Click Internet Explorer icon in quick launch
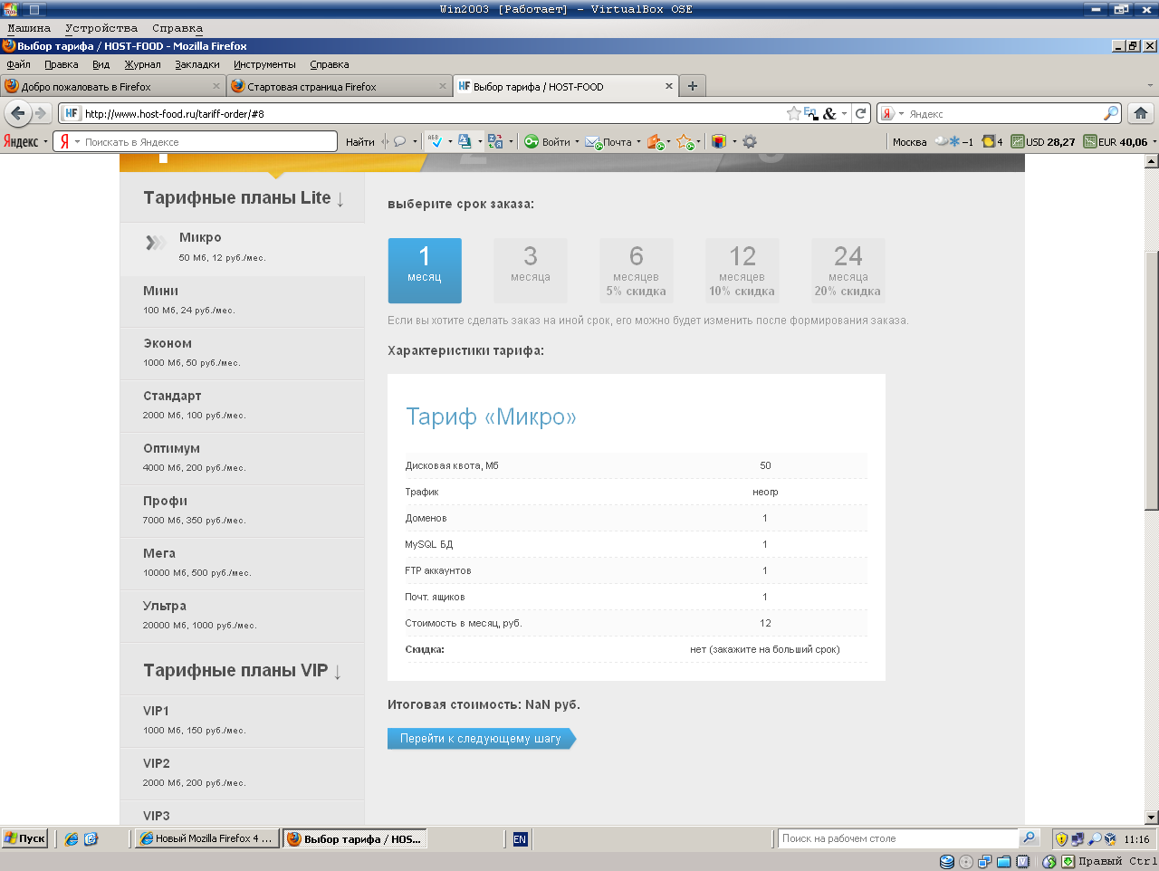 point(72,839)
